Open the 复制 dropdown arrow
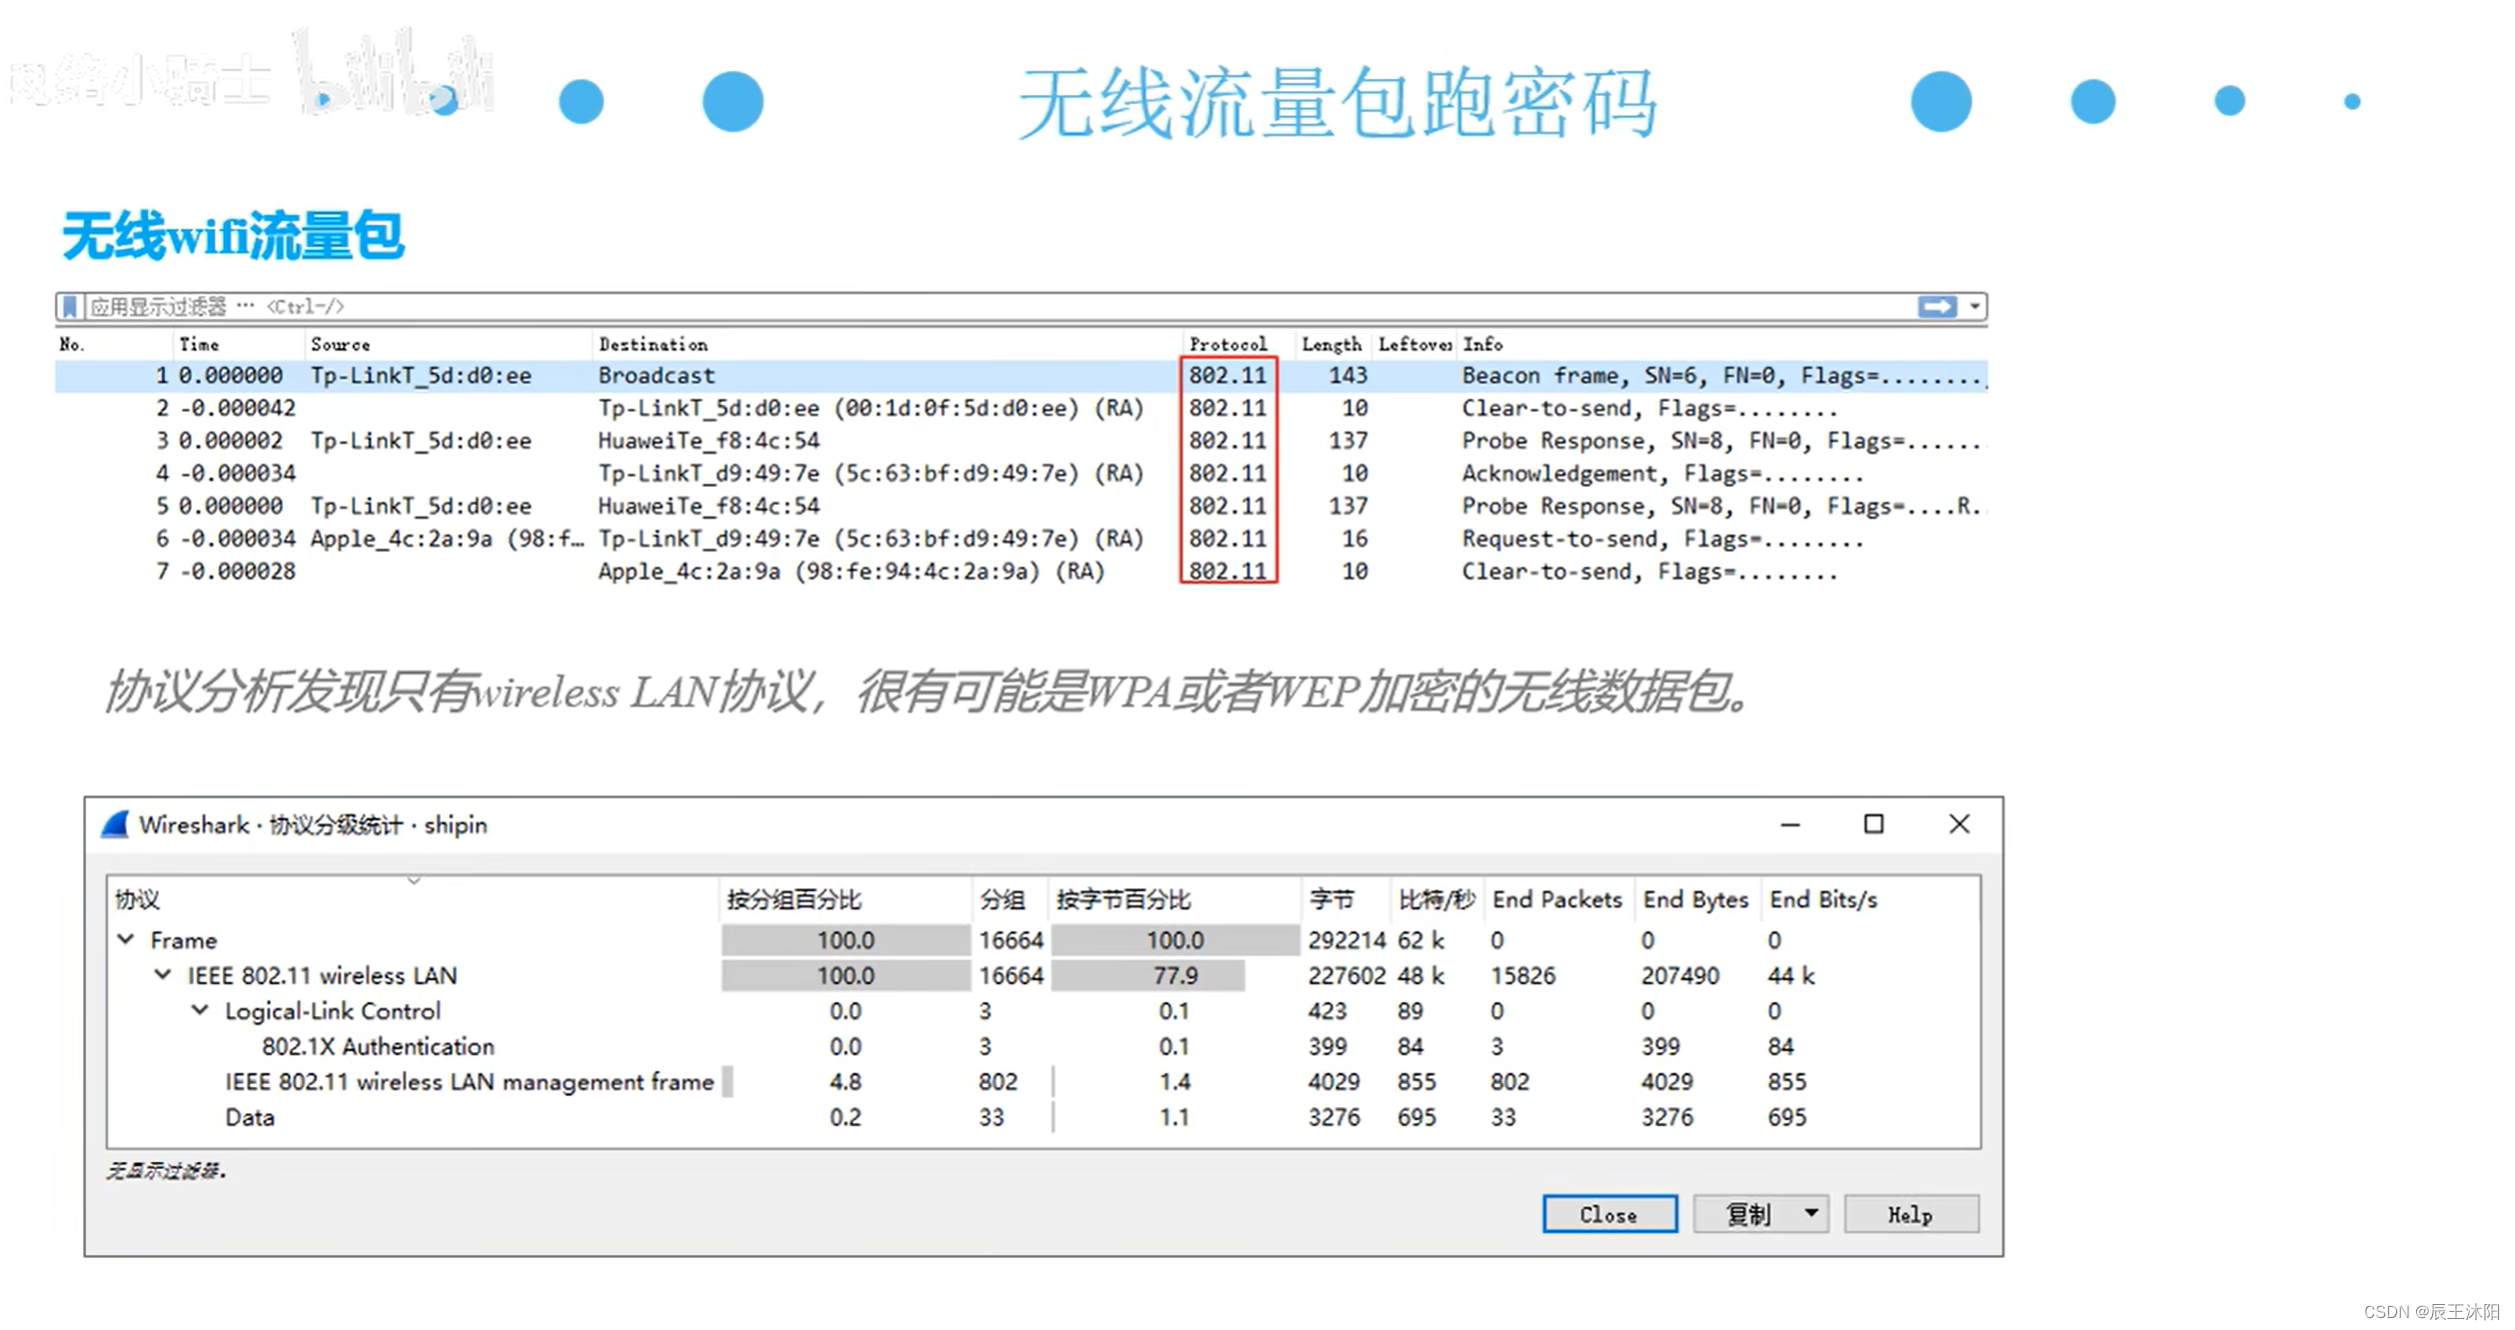This screenshot has width=2515, height=1330. coord(1813,1214)
